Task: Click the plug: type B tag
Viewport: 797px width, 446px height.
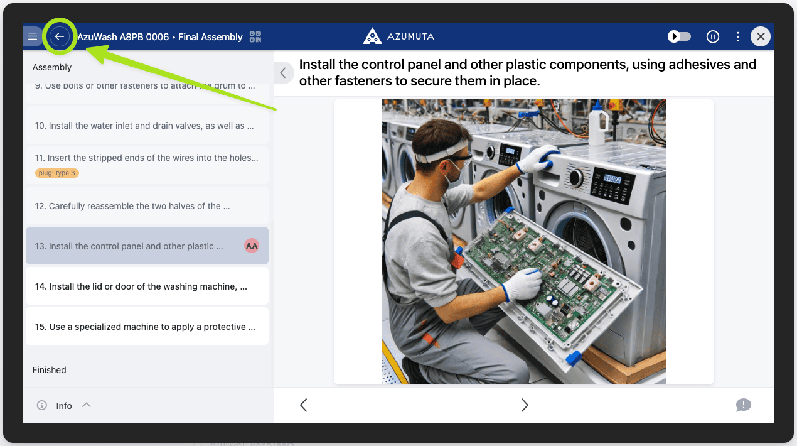Action: pyautogui.click(x=57, y=173)
